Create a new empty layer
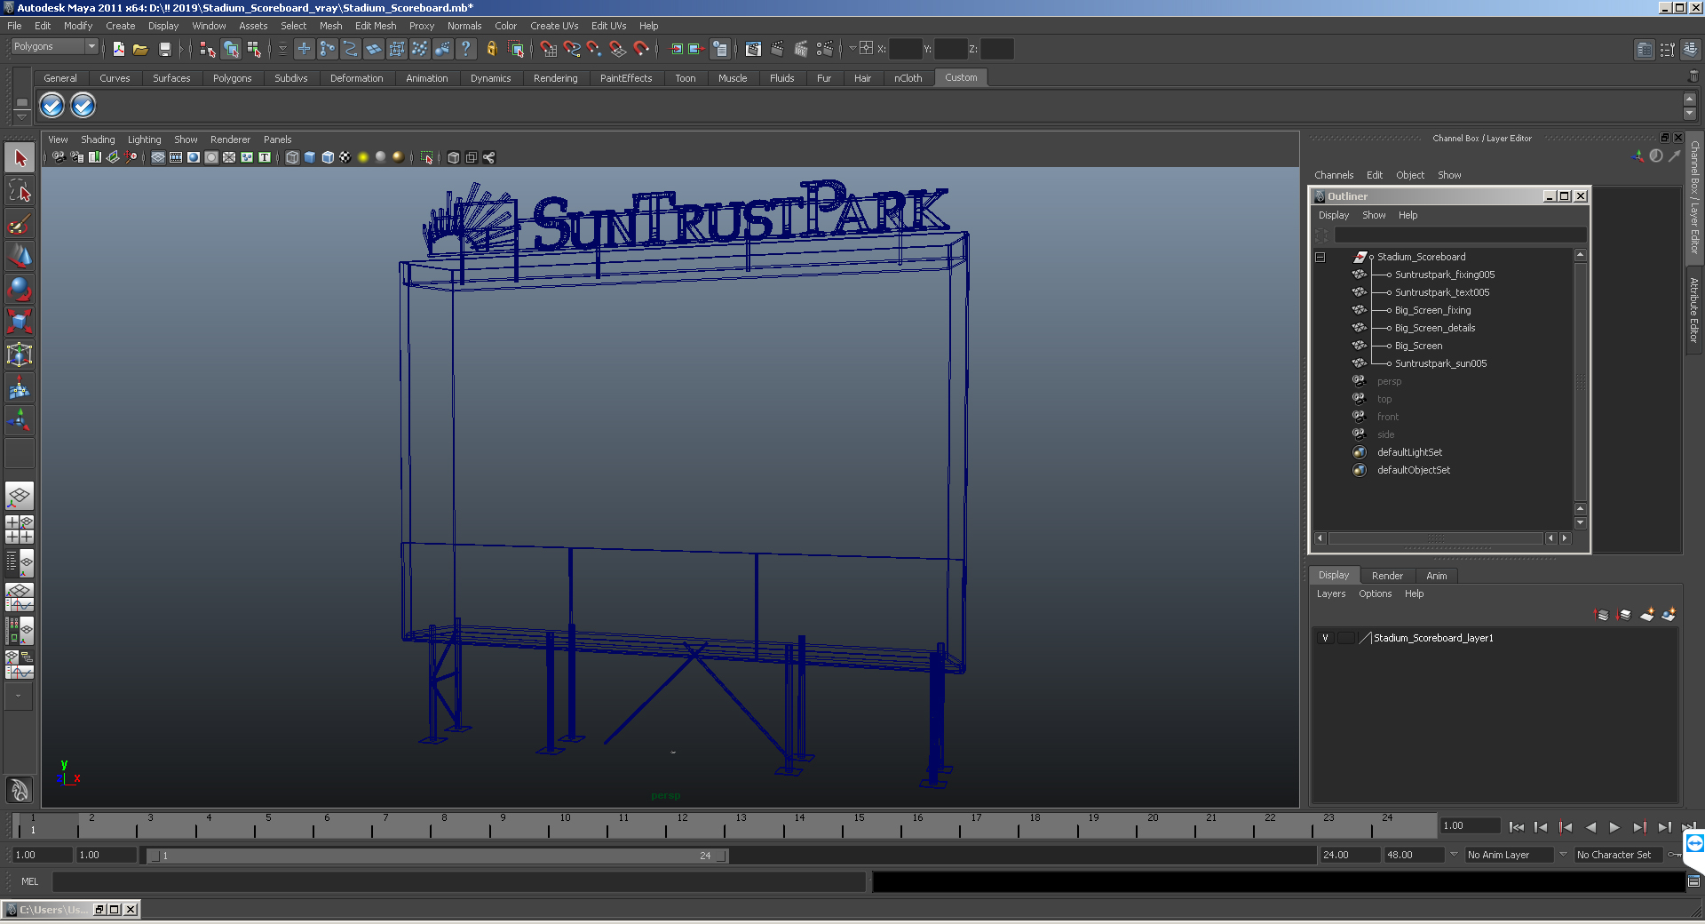Viewport: 1705px width, 924px height. tap(1647, 615)
